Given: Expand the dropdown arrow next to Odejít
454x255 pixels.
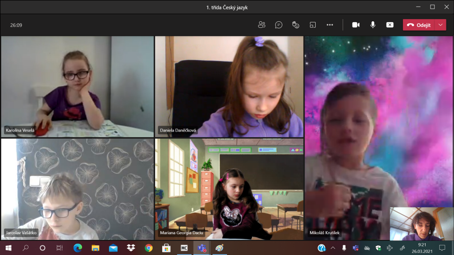Looking at the screenshot, I should pos(440,25).
